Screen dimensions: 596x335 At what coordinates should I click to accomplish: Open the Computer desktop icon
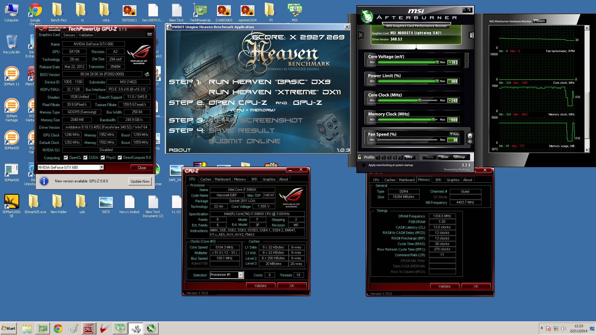tap(11, 13)
